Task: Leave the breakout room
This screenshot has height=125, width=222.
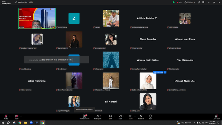Action: tap(216, 117)
